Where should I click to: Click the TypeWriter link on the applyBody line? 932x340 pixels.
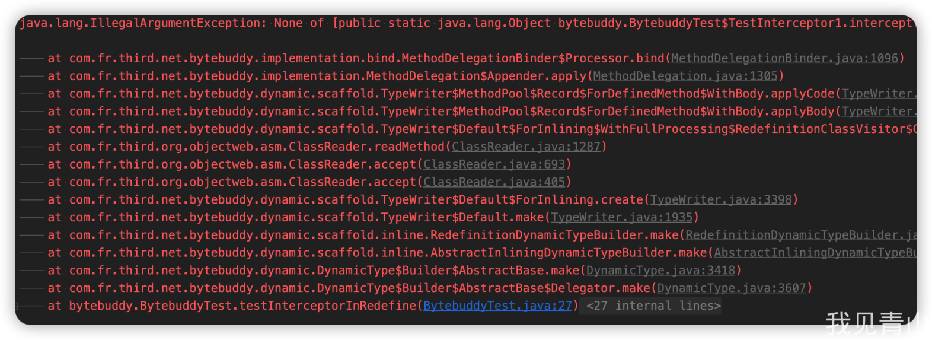[879, 112]
